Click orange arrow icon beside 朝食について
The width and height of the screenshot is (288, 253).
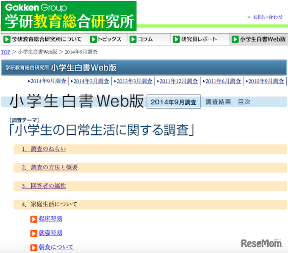click(x=34, y=248)
